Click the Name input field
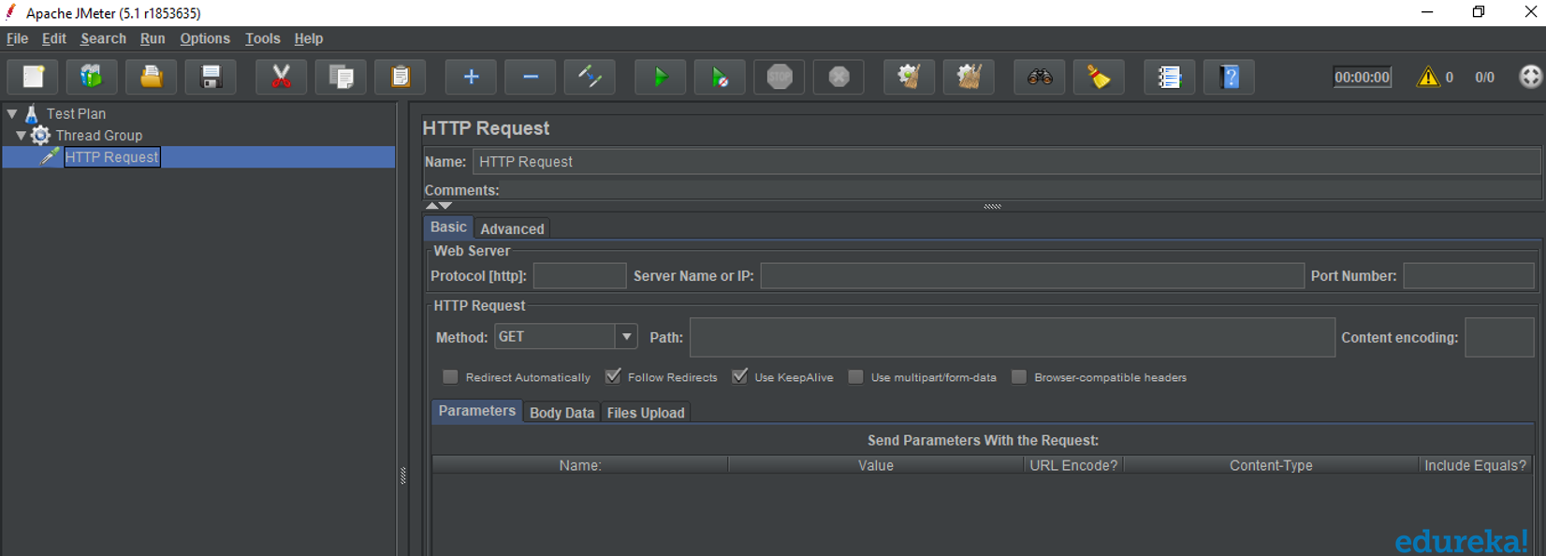This screenshot has width=1546, height=556. [x=1006, y=162]
